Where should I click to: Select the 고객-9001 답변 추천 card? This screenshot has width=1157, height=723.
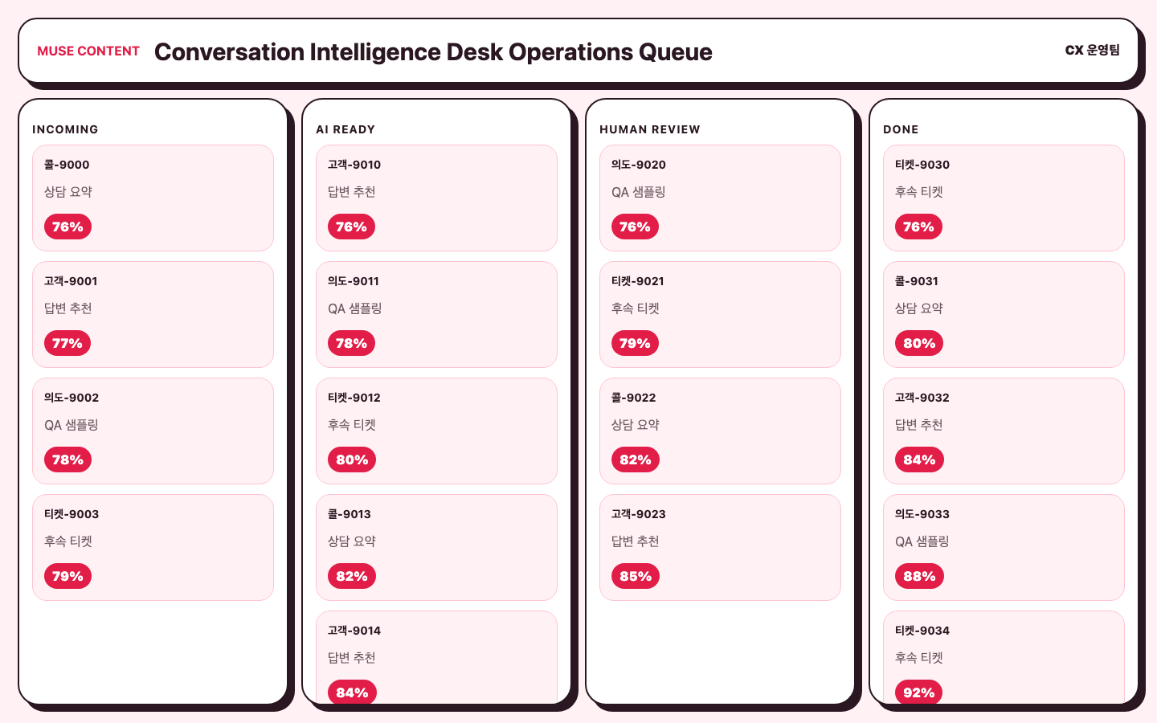click(153, 314)
